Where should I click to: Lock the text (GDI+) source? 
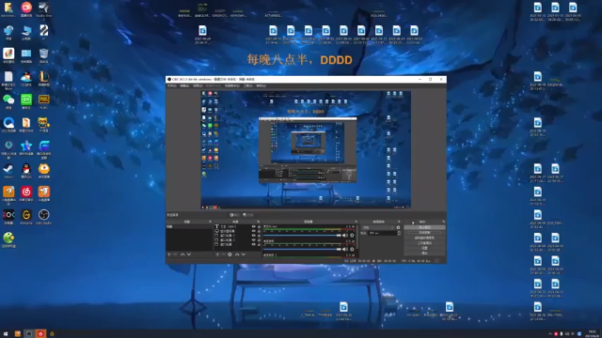click(x=259, y=227)
